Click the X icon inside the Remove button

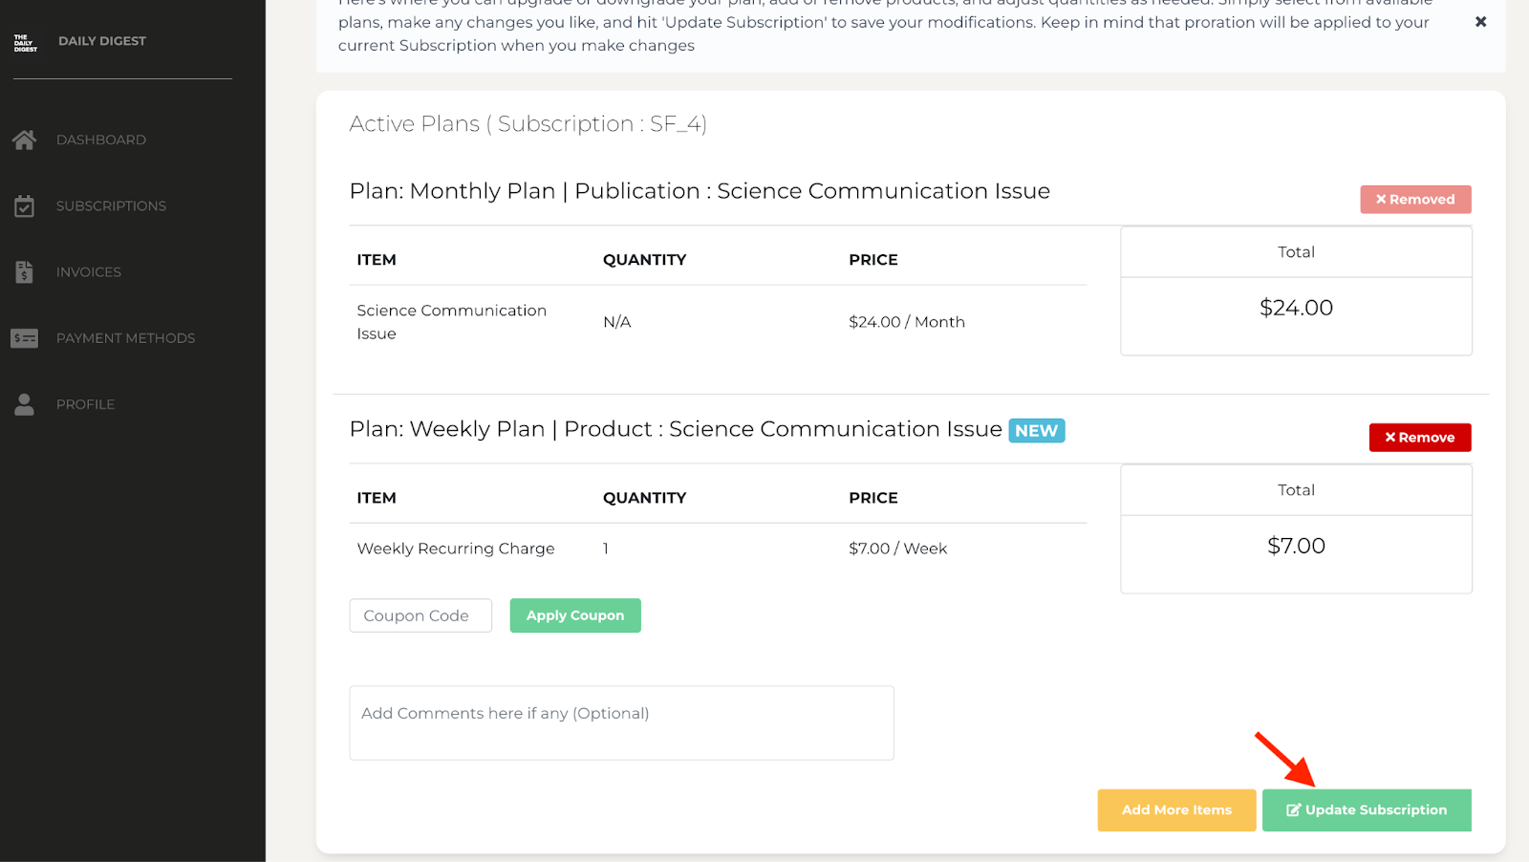coord(1390,437)
